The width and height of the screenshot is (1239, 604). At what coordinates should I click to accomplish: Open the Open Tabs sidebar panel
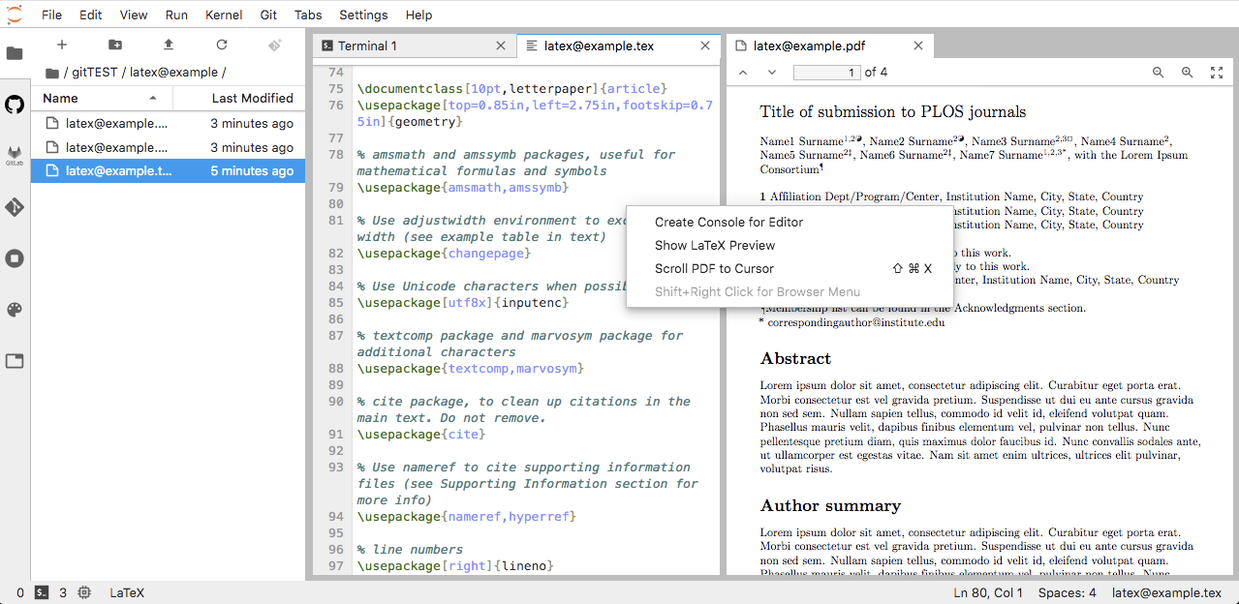[15, 361]
